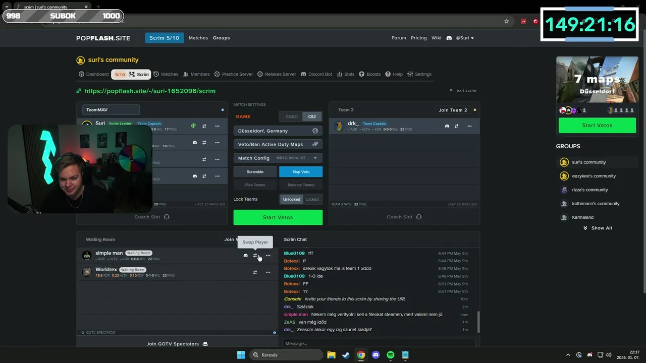Set Lock Teams to Locked
Viewport: 646px width, 363px height.
[x=312, y=199]
